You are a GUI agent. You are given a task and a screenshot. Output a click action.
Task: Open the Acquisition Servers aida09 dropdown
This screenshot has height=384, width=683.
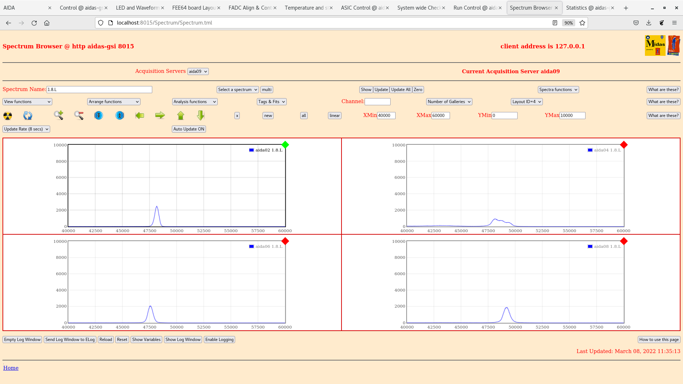[198, 71]
